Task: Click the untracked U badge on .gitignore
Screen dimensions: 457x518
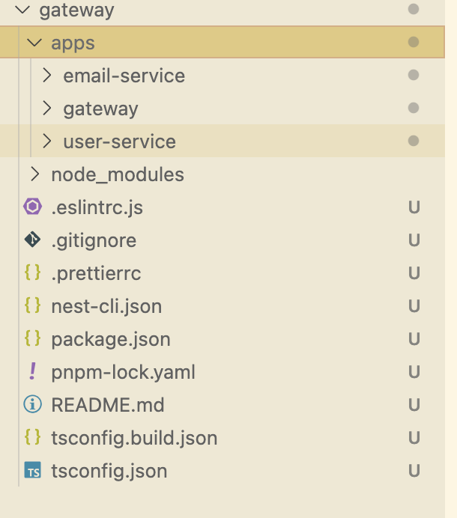Action: coord(414,240)
